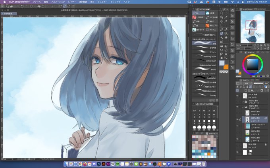Select the Gradient tool

point(226,46)
